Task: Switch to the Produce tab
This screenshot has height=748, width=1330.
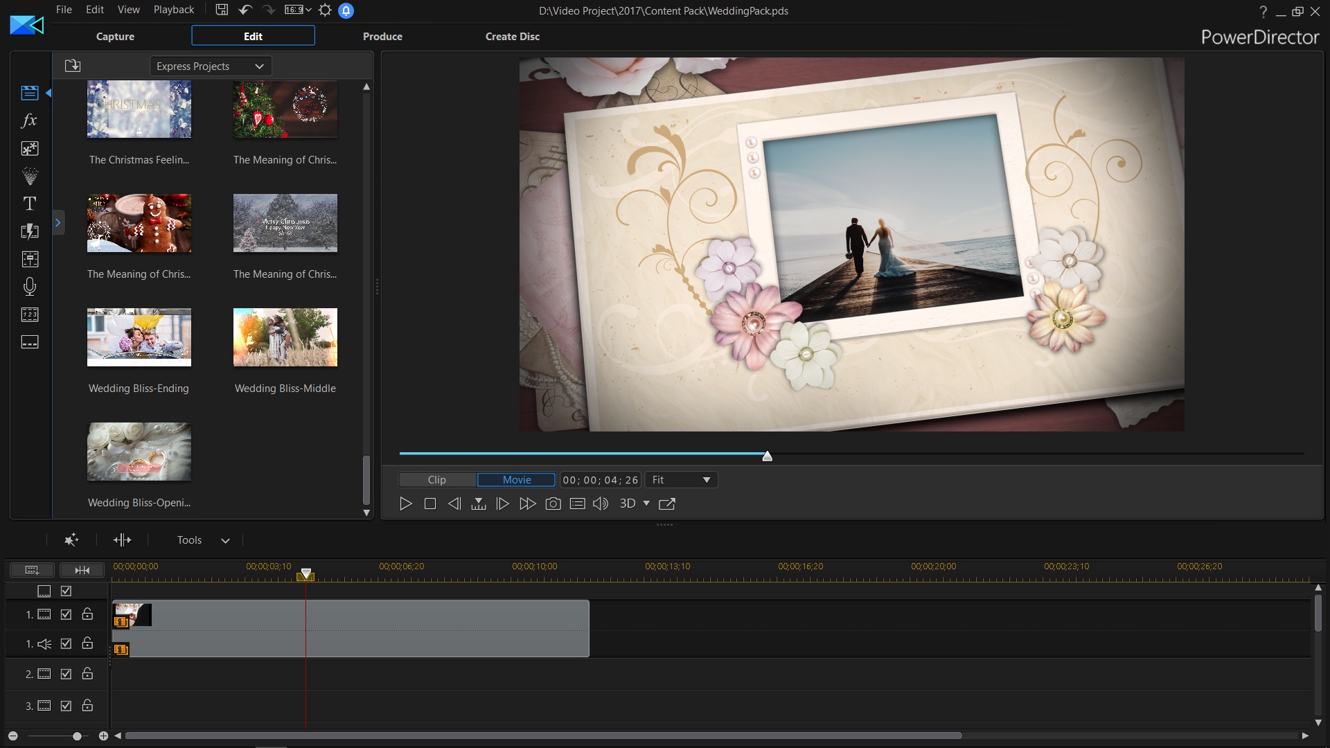Action: click(x=382, y=36)
